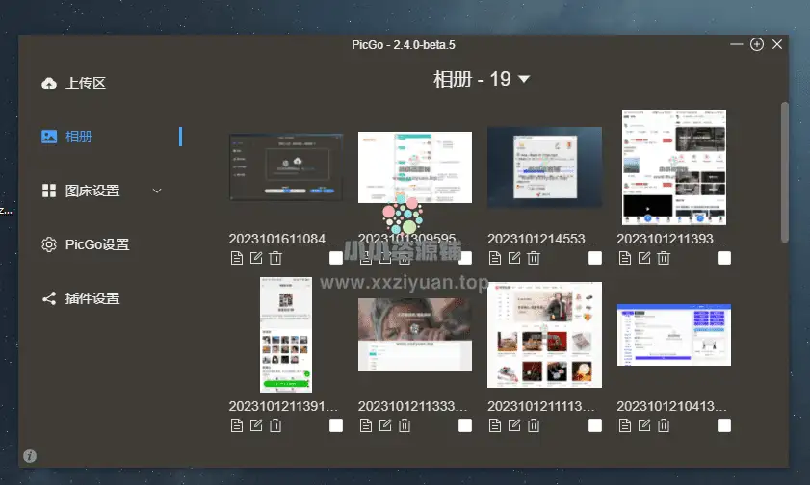Copy link of image 2023101611084
Viewport: 810px width, 485px height.
tap(237, 258)
